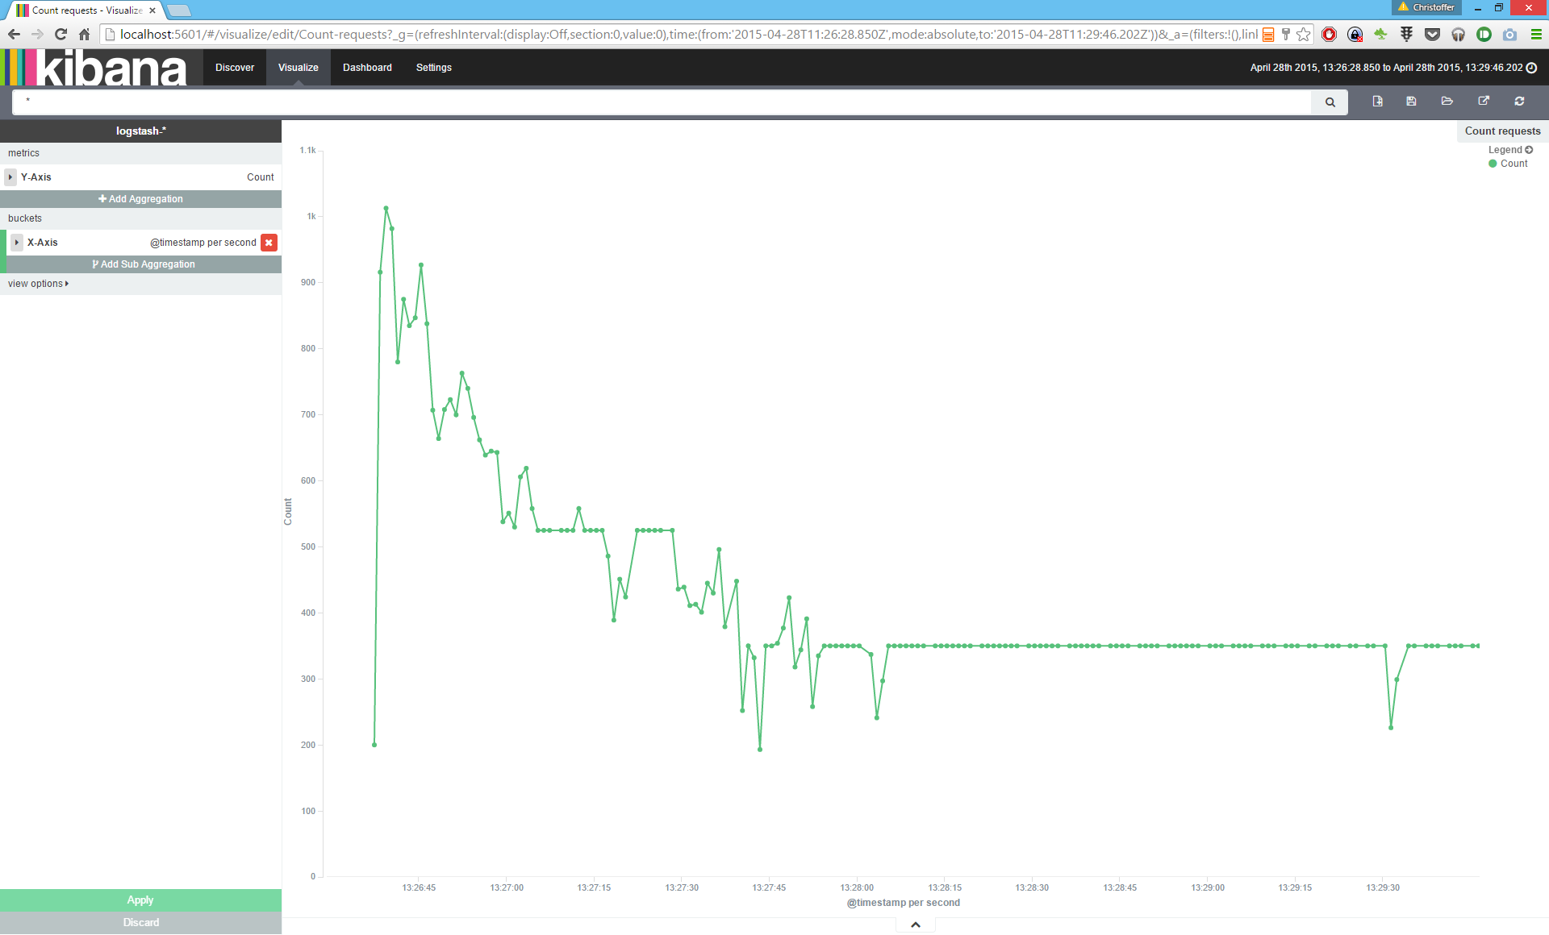1549x935 pixels.
Task: Click the Load Saved Visualization folder icon
Action: [x=1447, y=102]
